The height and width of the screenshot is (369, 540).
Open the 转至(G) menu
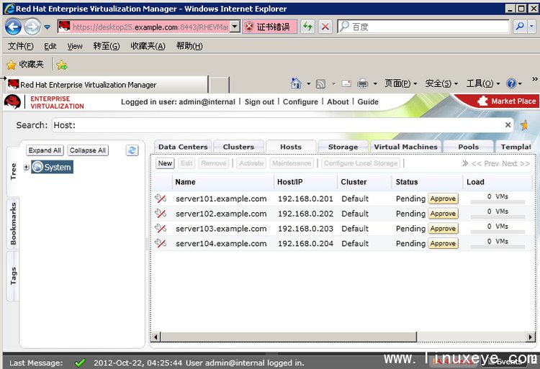click(107, 46)
